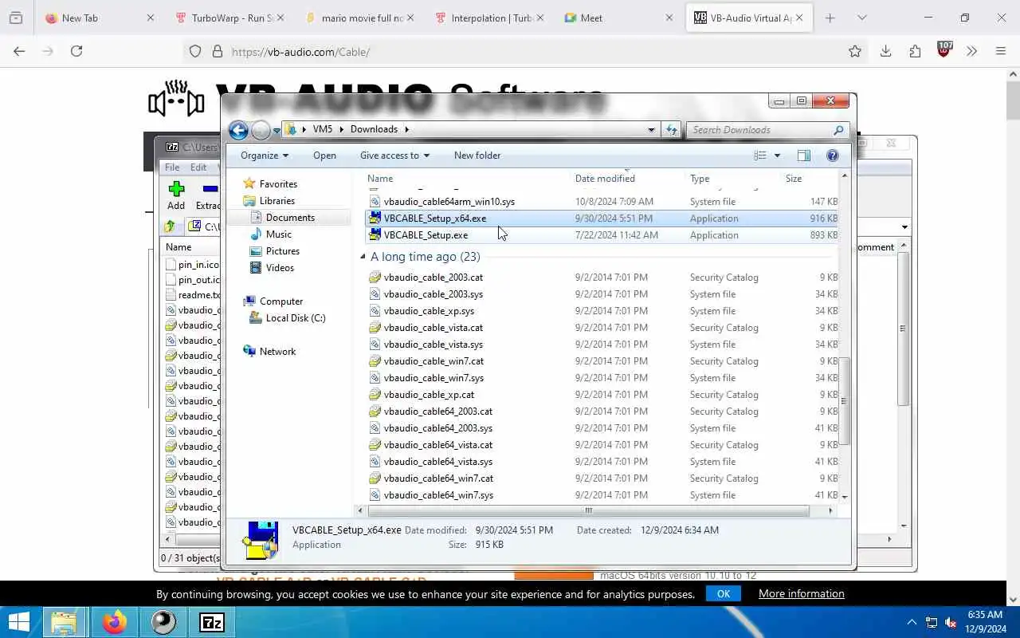1020x638 pixels.
Task: Select vbaudio_cable64_2003.cat file
Action: point(437,412)
